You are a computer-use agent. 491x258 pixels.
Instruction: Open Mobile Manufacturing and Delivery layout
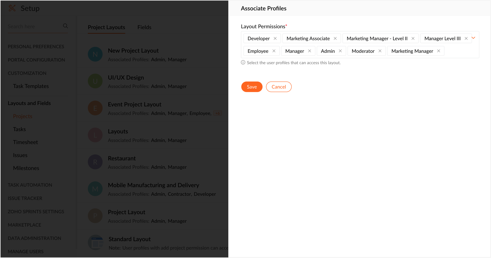click(154, 185)
